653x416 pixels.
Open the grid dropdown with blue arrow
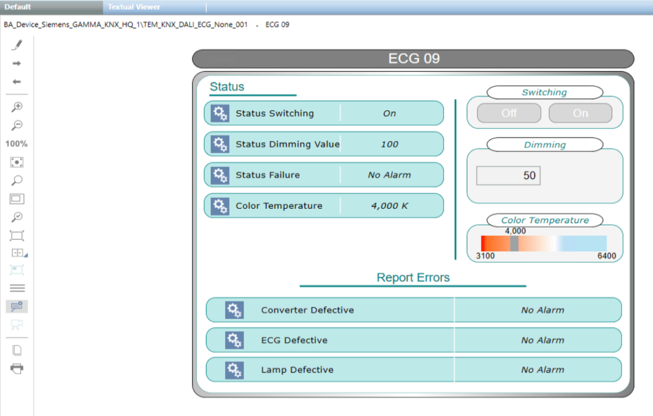tap(18, 253)
